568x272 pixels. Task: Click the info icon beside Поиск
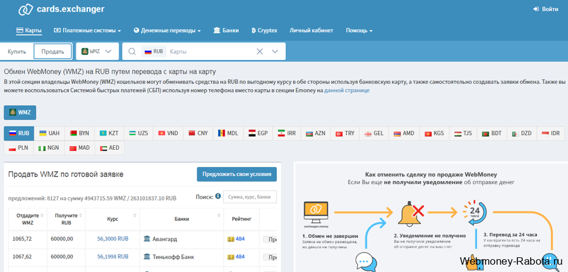pyautogui.click(x=217, y=196)
